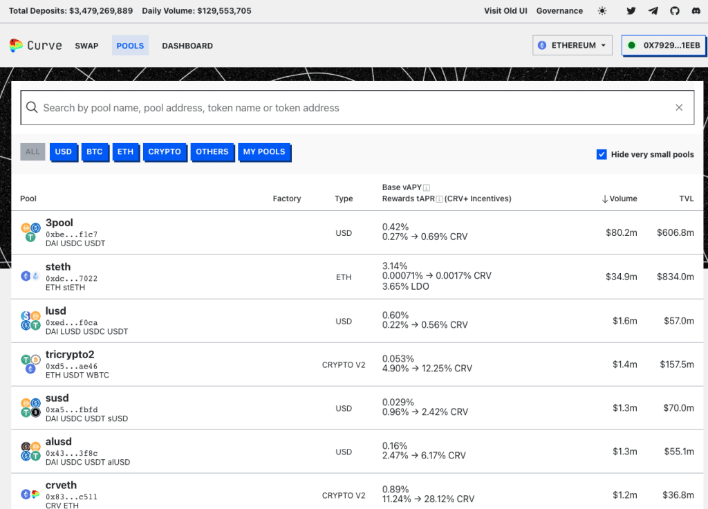Open Visit Old UI link
Screen dimensions: 708x509
[505, 11]
